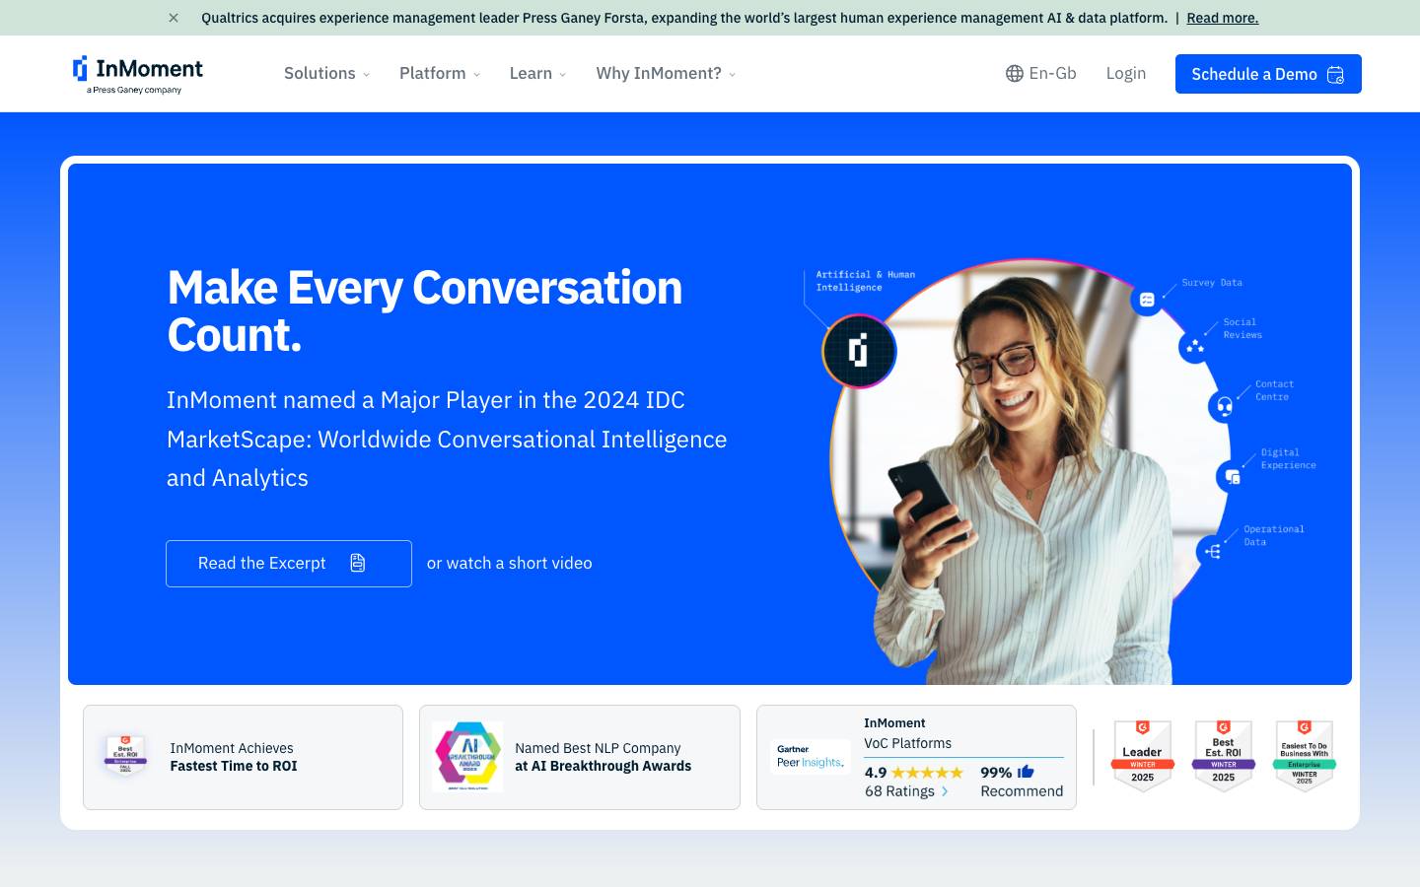This screenshot has width=1420, height=887.
Task: Go to InMoment homepage via logo
Action: tap(137, 74)
